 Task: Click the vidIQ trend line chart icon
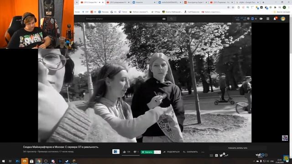[x=226, y=155]
